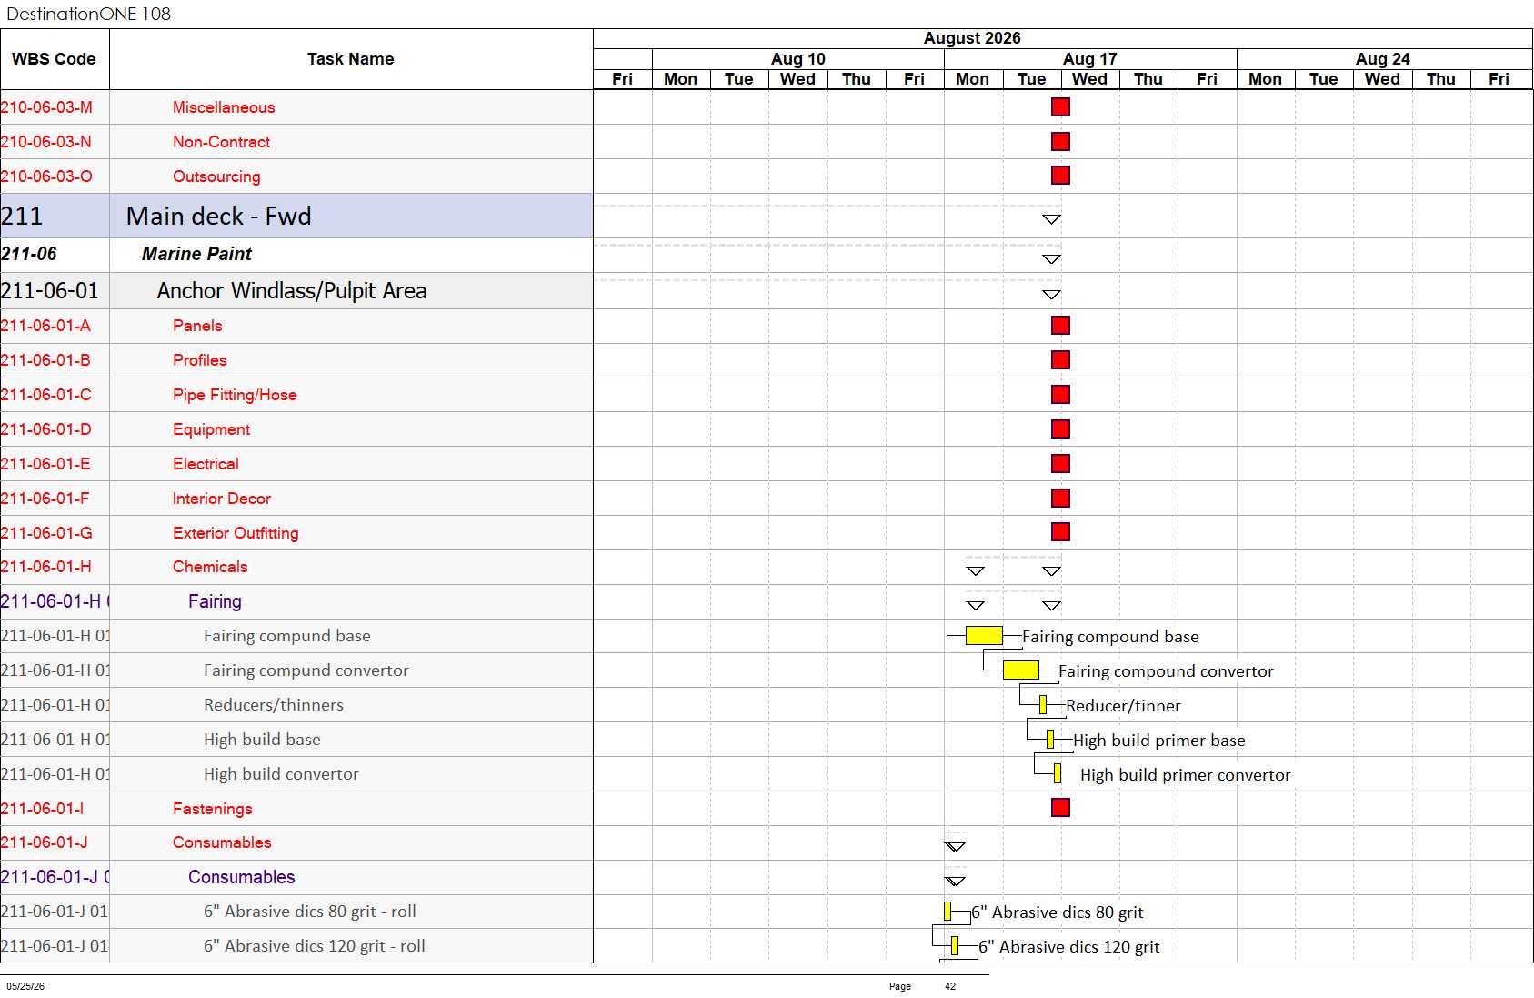1534x998 pixels.
Task: Select the yellow Fairing compound convertor bar
Action: 1021,670
